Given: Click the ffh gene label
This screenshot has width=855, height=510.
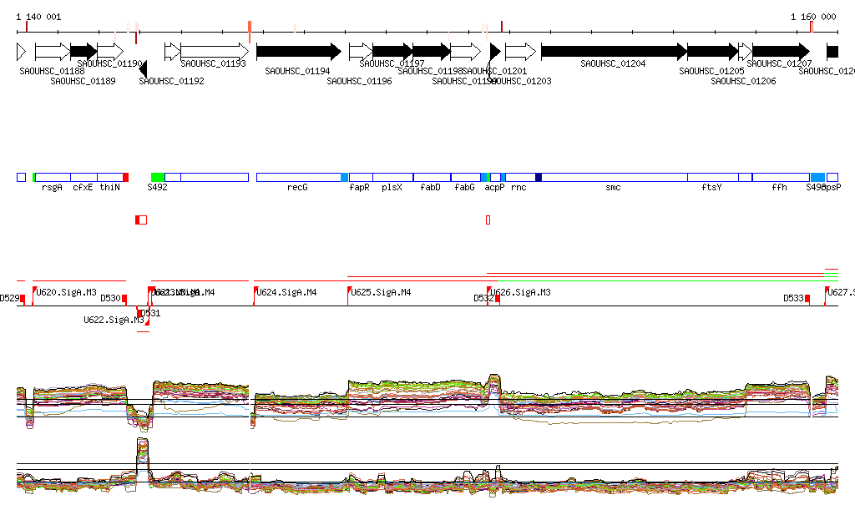Looking at the screenshot, I should [x=779, y=188].
